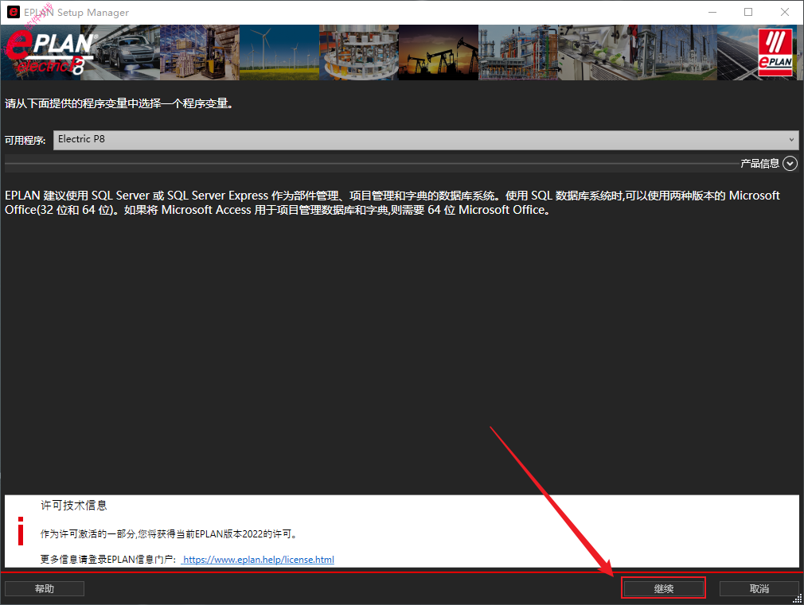Click the 取消 (Cancel) button
Image resolution: width=804 pixels, height=605 pixels.
(x=759, y=588)
